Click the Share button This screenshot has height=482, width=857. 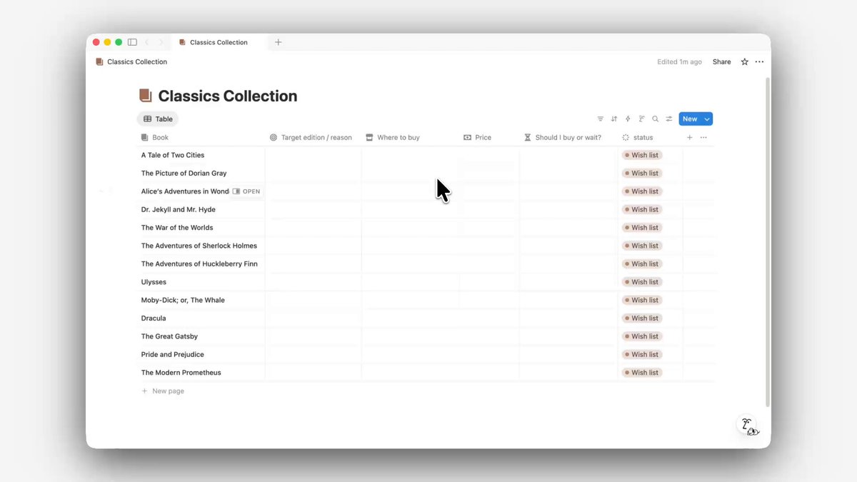[x=721, y=62]
